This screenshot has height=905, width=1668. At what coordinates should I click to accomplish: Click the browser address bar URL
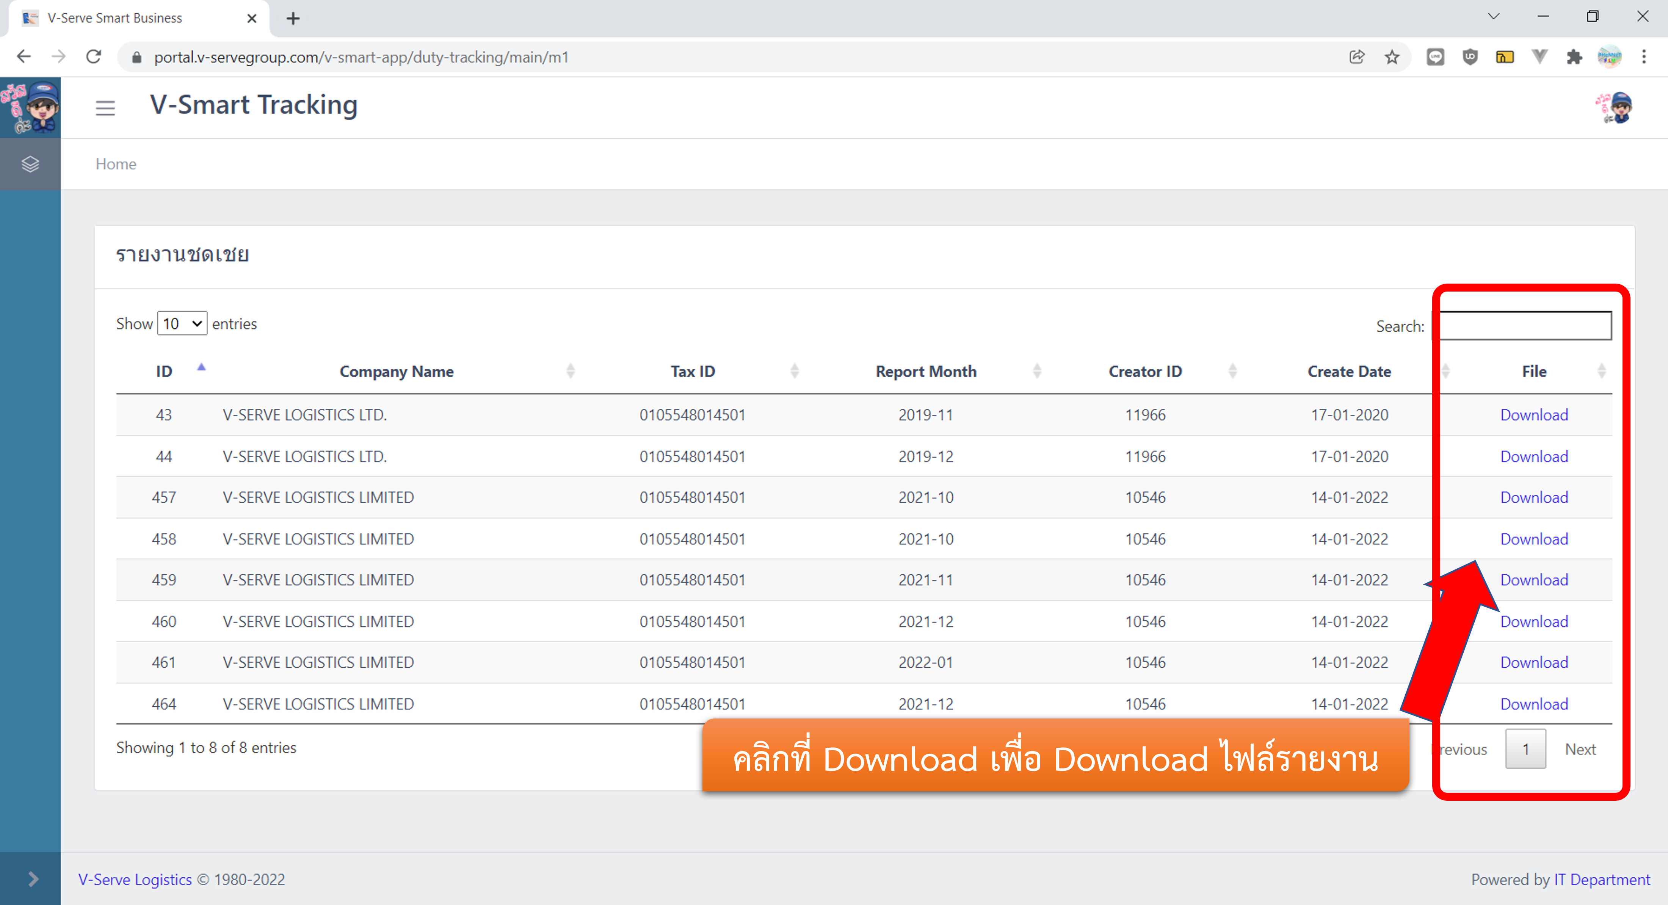coord(361,57)
